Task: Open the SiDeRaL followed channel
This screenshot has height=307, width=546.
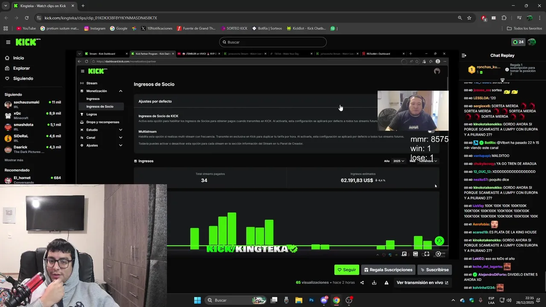Action: coord(32,138)
